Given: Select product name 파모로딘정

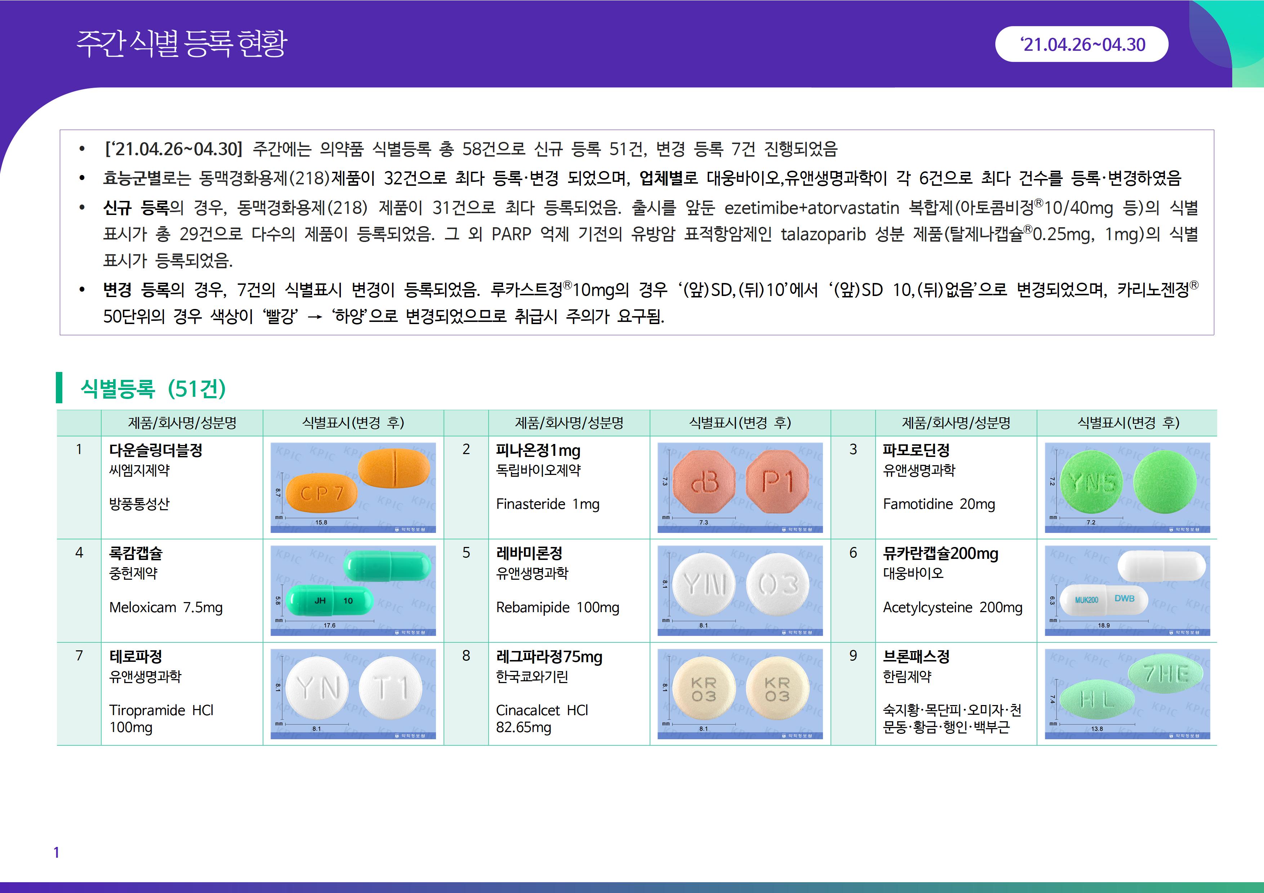Looking at the screenshot, I should 916,450.
